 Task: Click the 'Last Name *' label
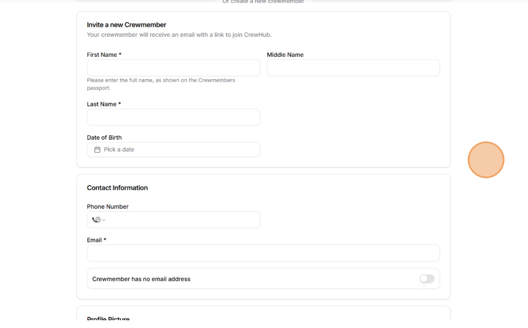[x=103, y=104]
